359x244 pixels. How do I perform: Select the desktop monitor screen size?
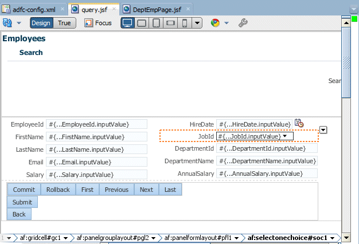click(127, 23)
